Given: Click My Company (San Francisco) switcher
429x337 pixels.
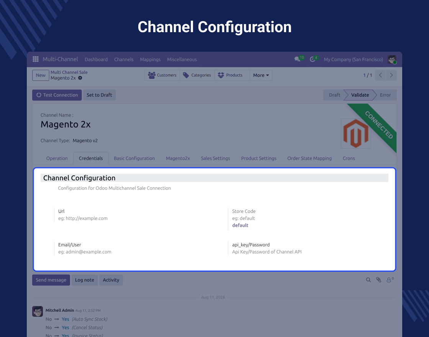Looking at the screenshot, I should pyautogui.click(x=353, y=59).
